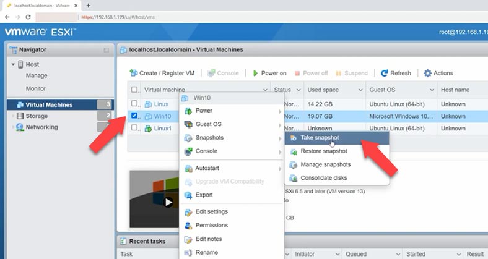Open the Console context menu entry
This screenshot has height=259, width=488.
pyautogui.click(x=232, y=151)
